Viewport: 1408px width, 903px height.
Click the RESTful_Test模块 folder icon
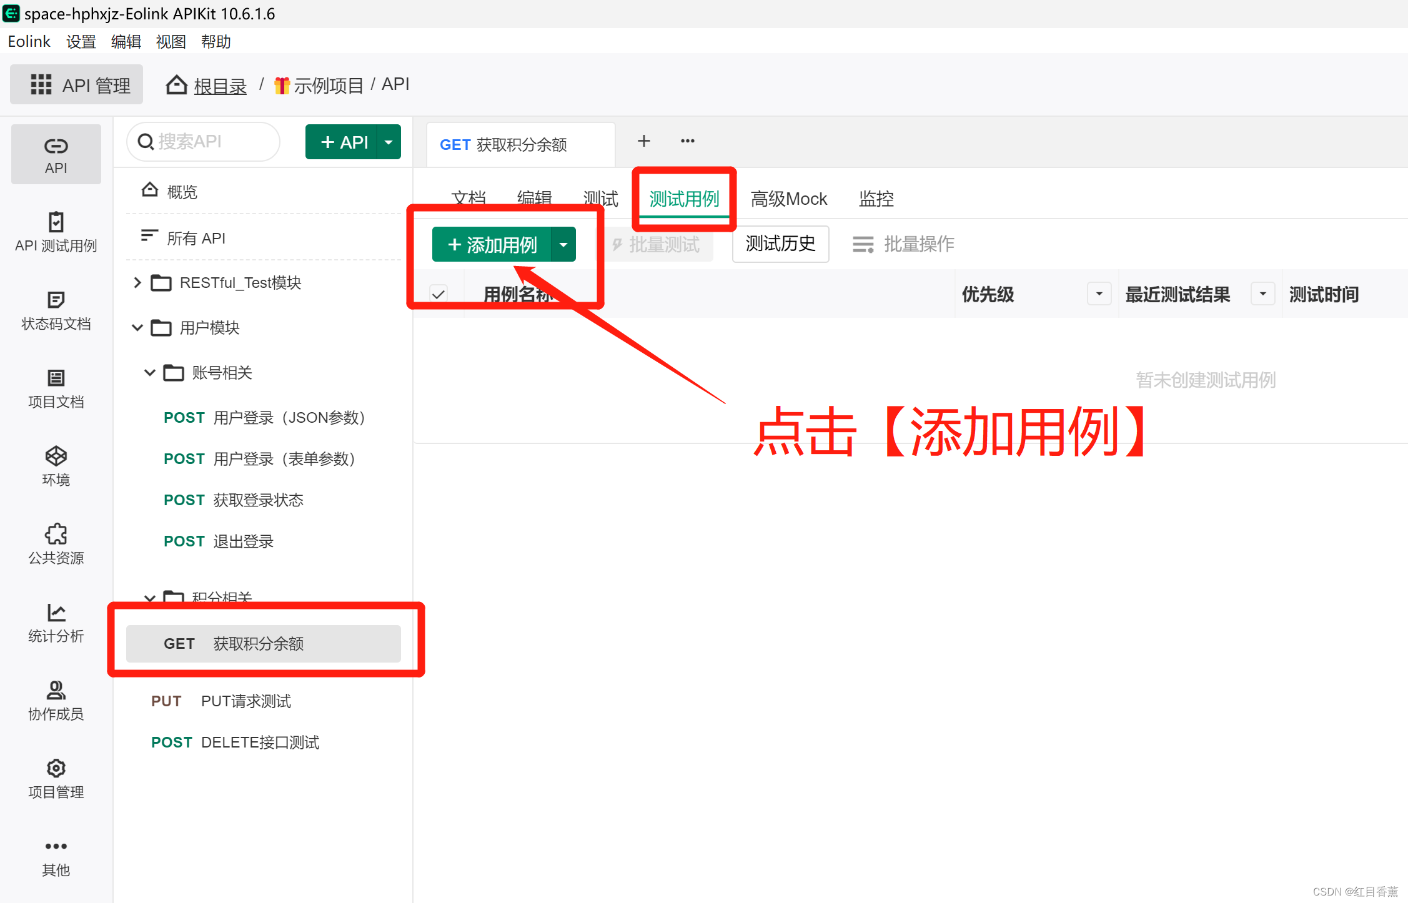pyautogui.click(x=161, y=283)
